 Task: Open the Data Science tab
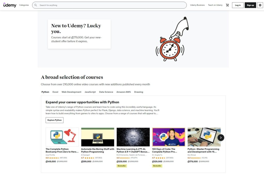click(106, 92)
